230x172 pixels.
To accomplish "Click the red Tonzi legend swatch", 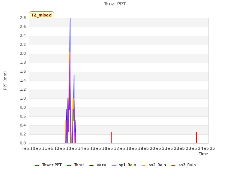I will pos(69,166).
